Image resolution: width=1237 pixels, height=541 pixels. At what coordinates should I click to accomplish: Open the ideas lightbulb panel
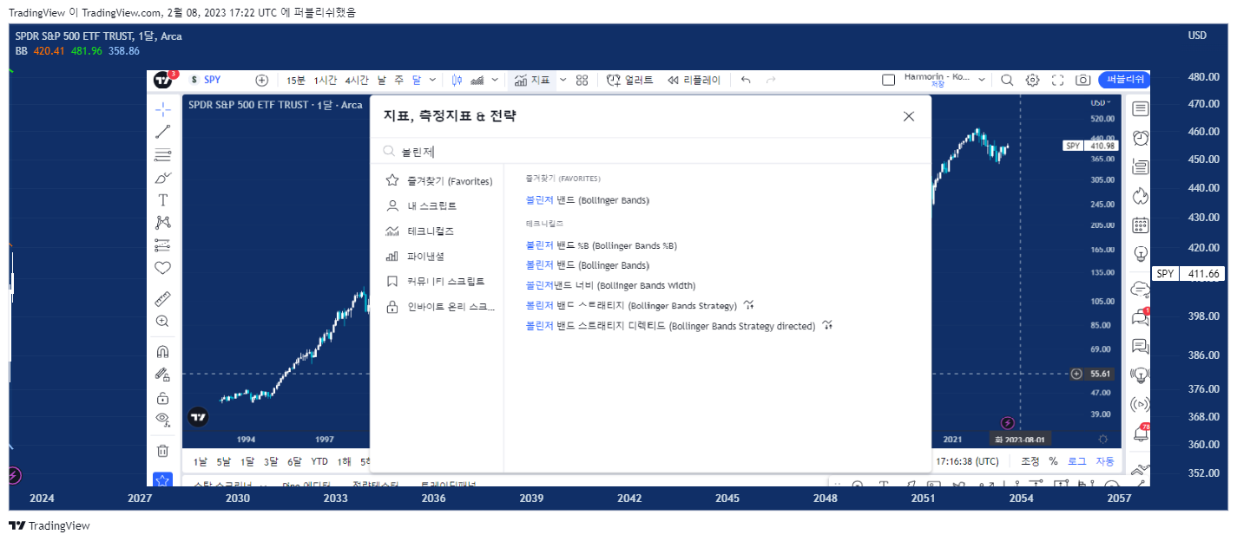pos(1141,254)
